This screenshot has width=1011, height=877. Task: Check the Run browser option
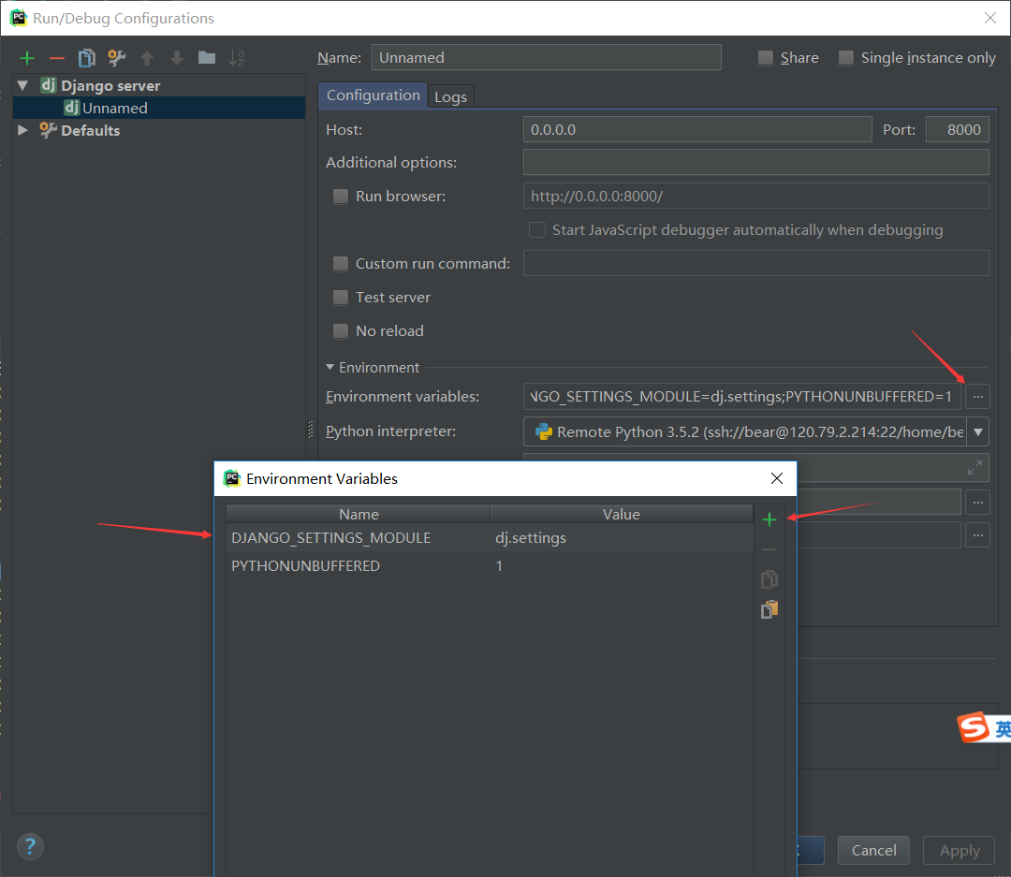pyautogui.click(x=341, y=196)
